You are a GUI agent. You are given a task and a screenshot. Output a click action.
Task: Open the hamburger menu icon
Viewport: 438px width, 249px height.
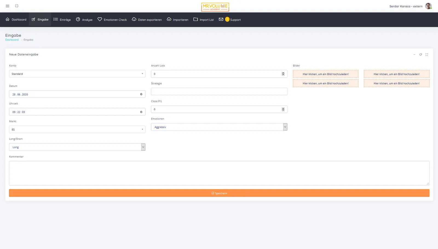tap(7, 6)
